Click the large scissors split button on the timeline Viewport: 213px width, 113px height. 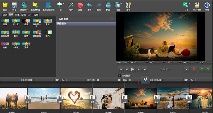tap(145, 80)
